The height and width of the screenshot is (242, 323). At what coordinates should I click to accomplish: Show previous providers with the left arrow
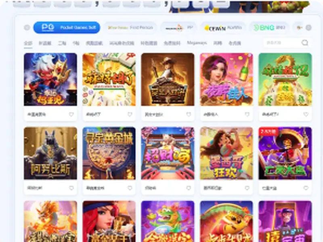27,27
